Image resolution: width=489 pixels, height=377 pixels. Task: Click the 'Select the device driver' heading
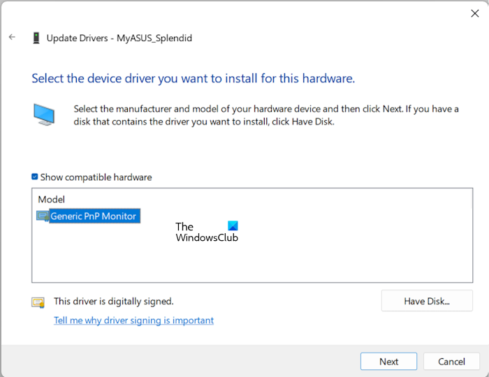click(x=193, y=78)
